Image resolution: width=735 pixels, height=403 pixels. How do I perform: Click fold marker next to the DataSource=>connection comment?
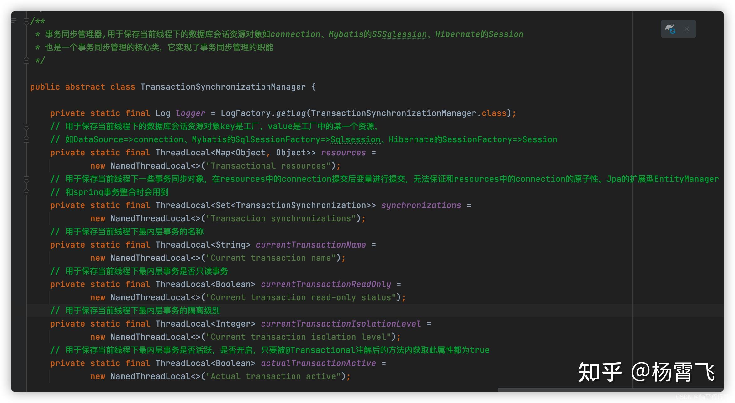[x=26, y=139]
